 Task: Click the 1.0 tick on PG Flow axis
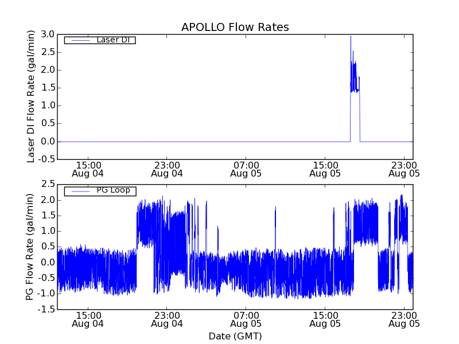click(48, 231)
